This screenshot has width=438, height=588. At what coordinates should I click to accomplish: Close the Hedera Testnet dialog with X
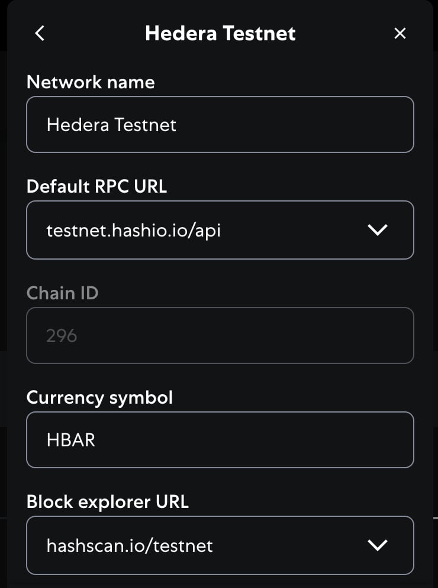pos(400,33)
